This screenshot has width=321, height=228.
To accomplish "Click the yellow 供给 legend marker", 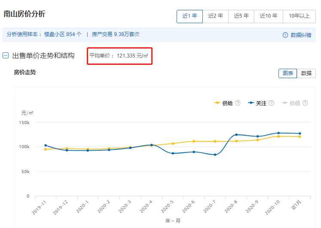I will pyautogui.click(x=217, y=103).
